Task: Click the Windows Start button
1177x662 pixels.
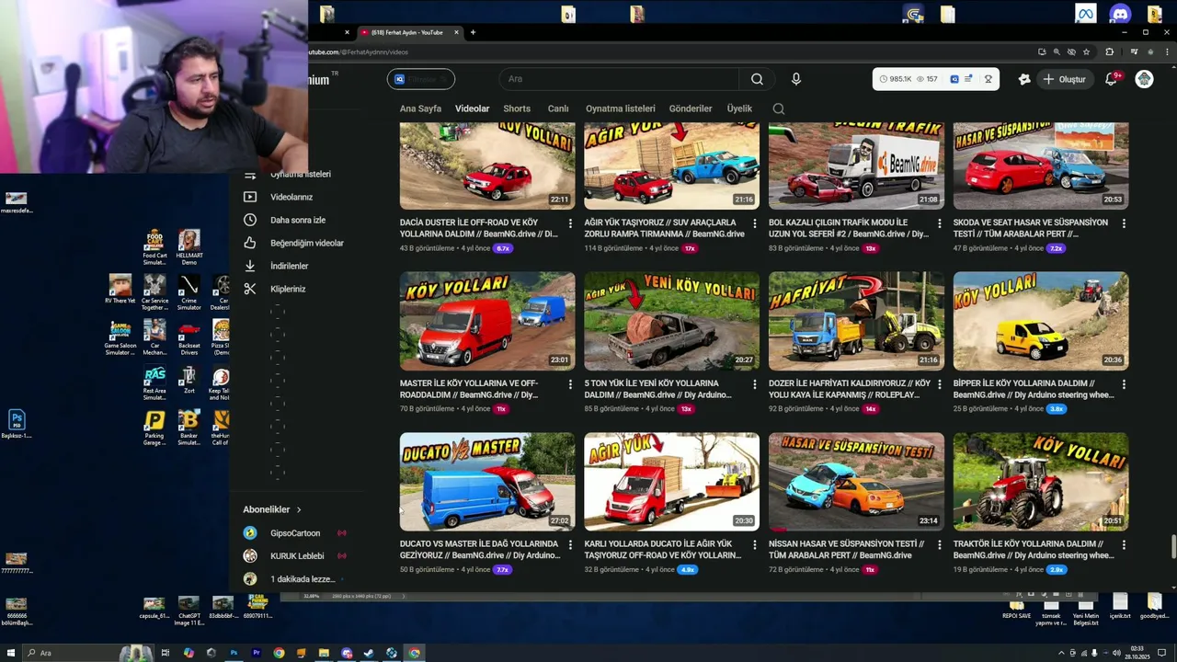Action: pos(10,653)
